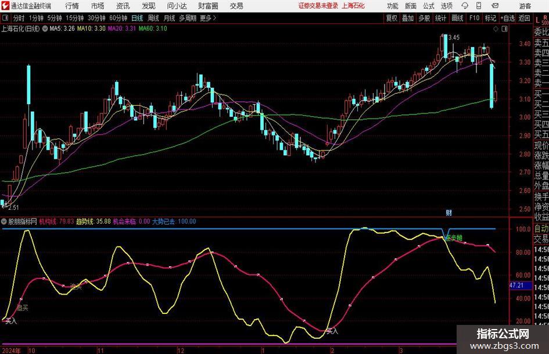This screenshot has width=549, height=354.
Task: Click the 12 month marker on date axis
Action: click(181, 351)
